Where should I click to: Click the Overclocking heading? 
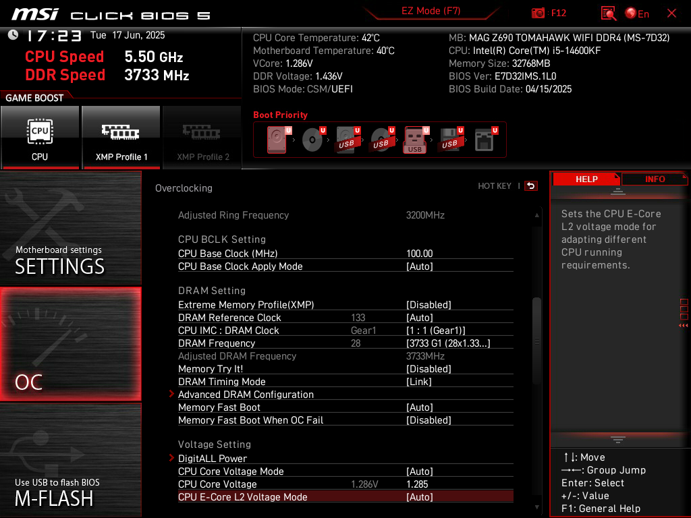(x=184, y=188)
